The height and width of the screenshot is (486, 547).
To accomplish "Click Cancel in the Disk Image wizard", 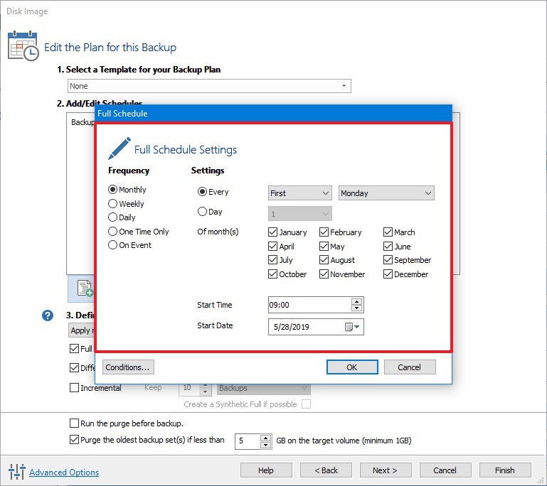I will pos(445,470).
